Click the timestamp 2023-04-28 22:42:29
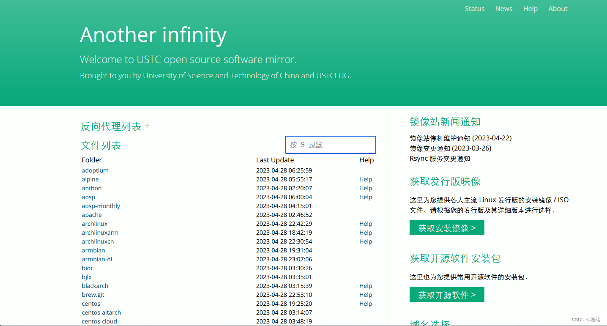Image resolution: width=607 pixels, height=326 pixels. pyautogui.click(x=284, y=224)
